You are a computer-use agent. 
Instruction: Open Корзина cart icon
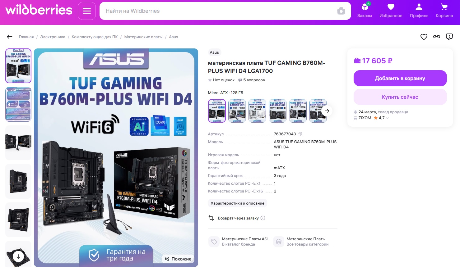coord(444,11)
